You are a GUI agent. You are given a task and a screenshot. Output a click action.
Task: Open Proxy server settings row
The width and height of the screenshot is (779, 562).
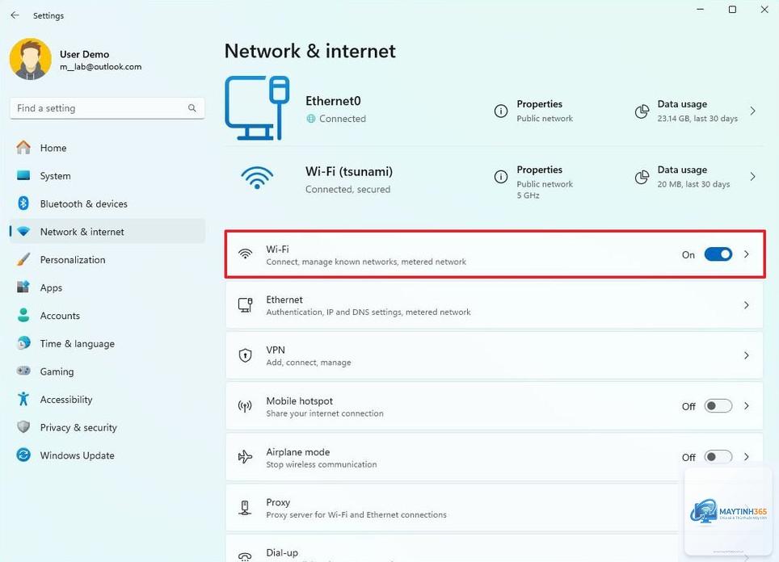pos(494,507)
